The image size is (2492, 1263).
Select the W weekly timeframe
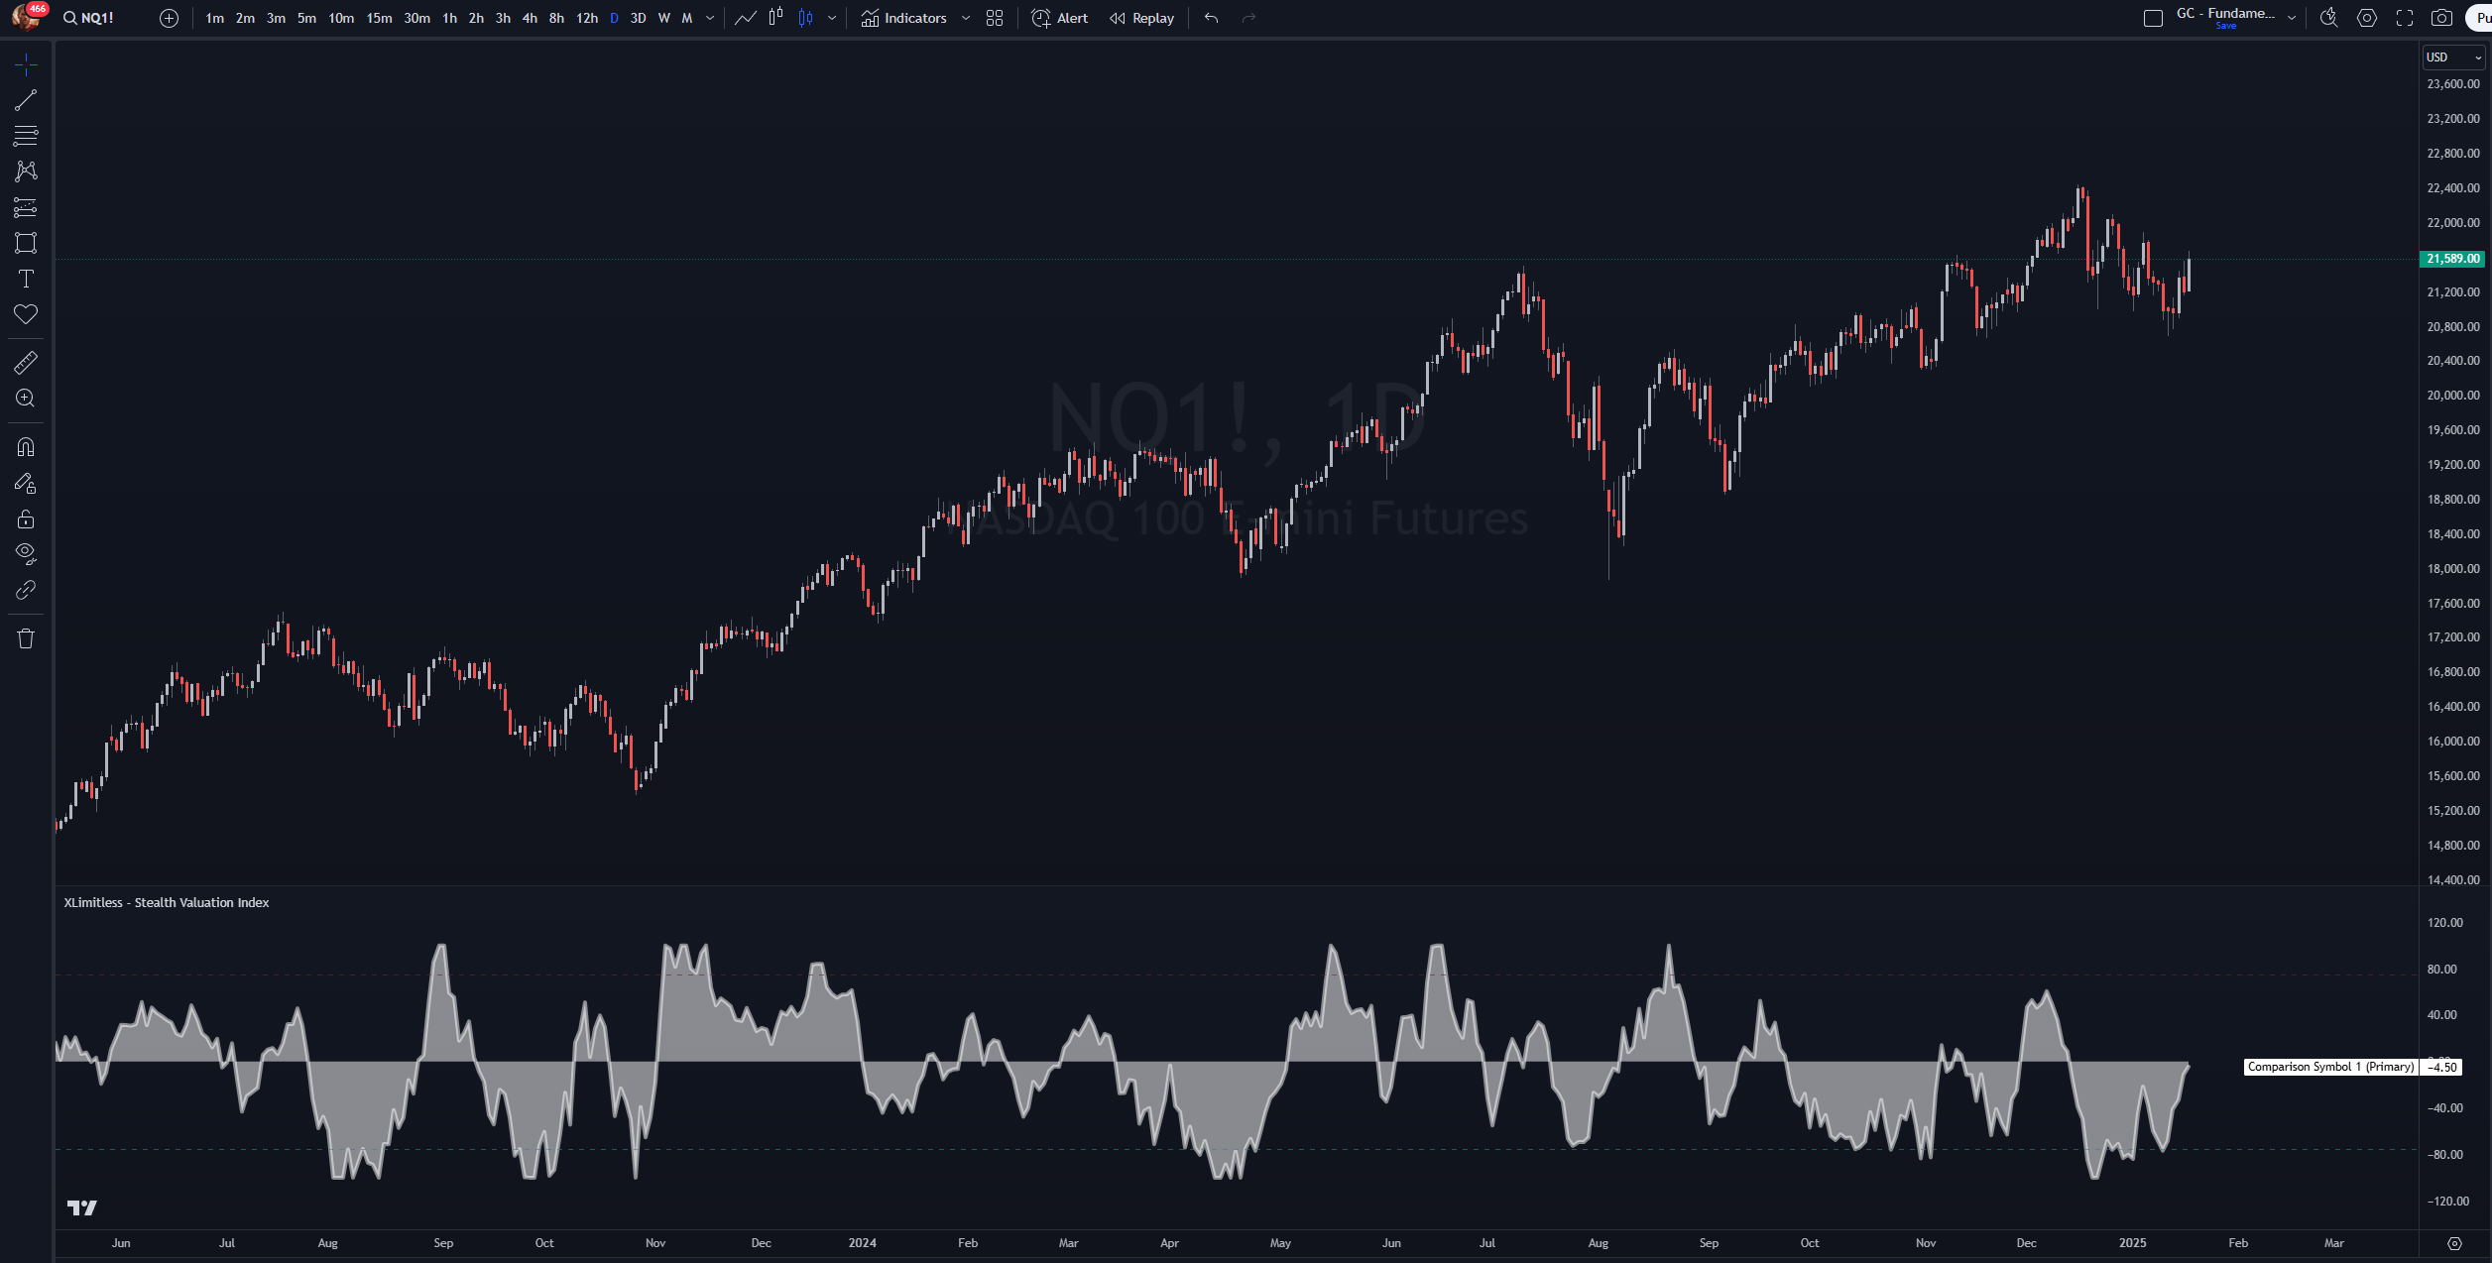(x=663, y=18)
